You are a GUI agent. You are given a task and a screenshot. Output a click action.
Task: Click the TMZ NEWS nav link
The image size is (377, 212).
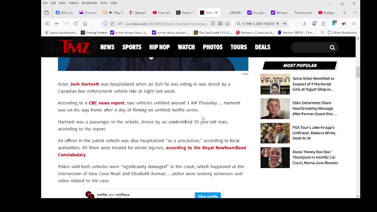[107, 47]
